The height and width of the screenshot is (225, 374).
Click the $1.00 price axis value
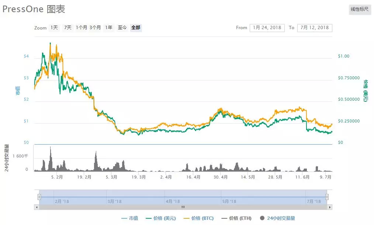[343, 56]
